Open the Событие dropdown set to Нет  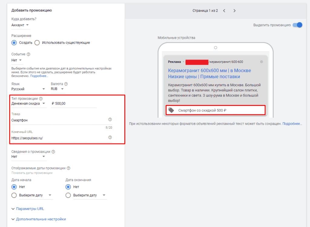17,60
